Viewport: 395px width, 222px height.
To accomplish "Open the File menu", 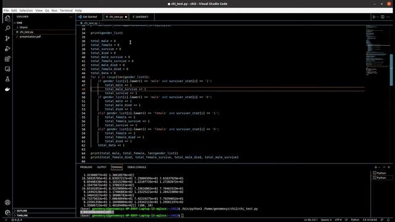I will [6, 10].
